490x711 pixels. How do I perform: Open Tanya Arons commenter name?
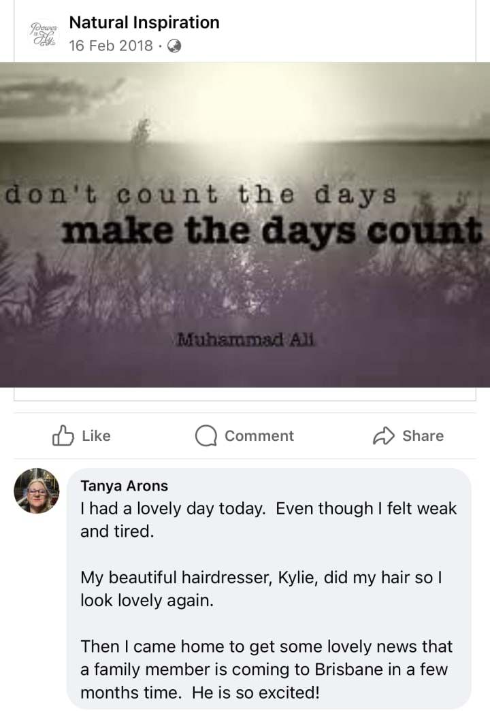125,486
